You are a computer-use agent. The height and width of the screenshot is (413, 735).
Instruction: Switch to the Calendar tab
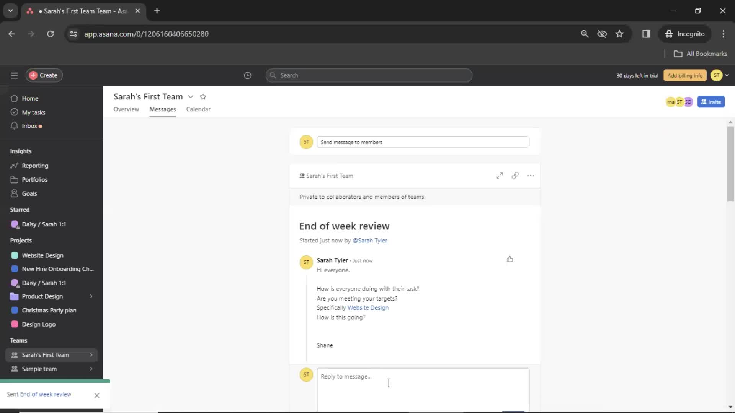click(198, 109)
